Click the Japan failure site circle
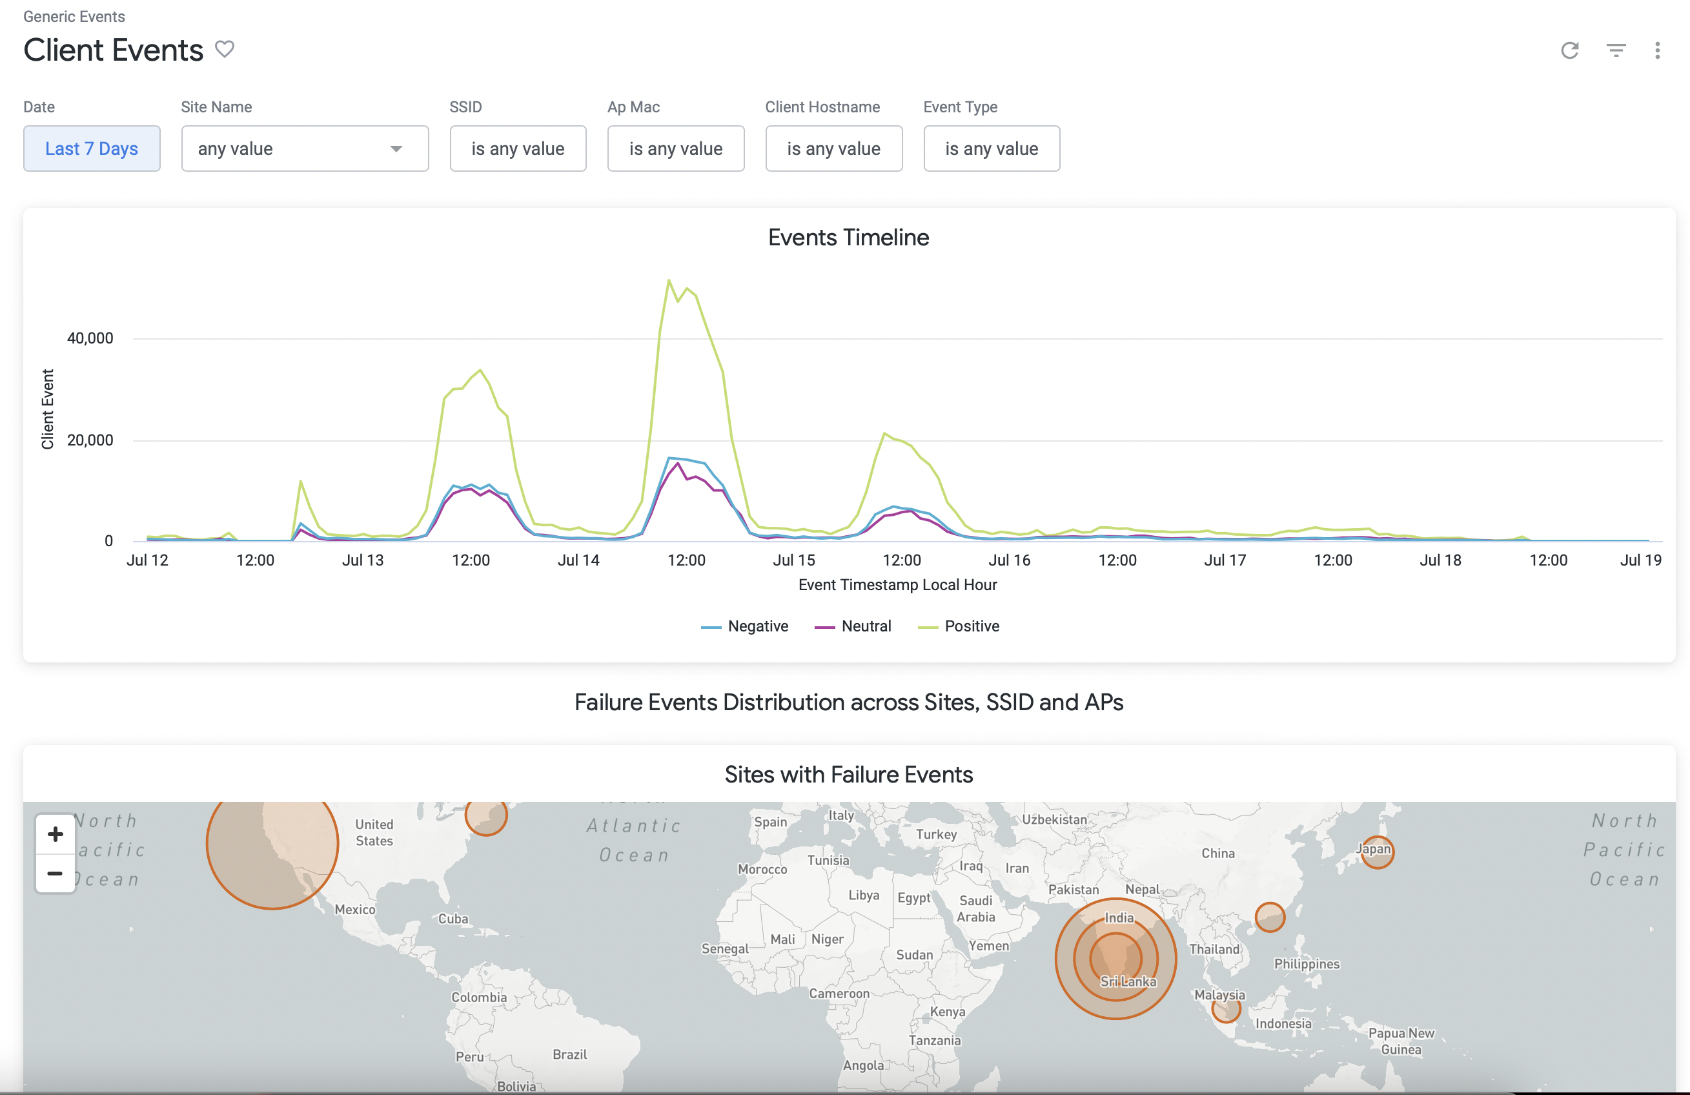 [x=1377, y=852]
